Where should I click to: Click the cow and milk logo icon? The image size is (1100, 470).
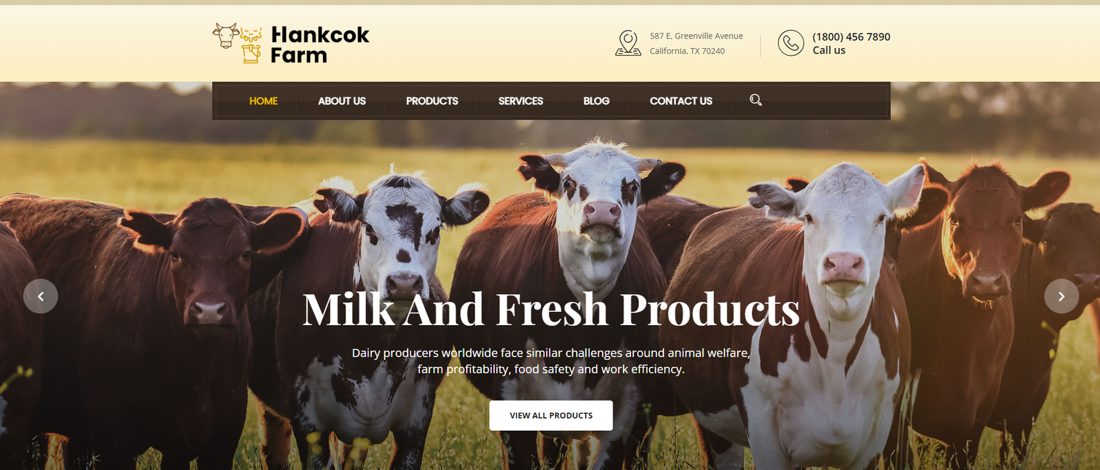coord(237,43)
